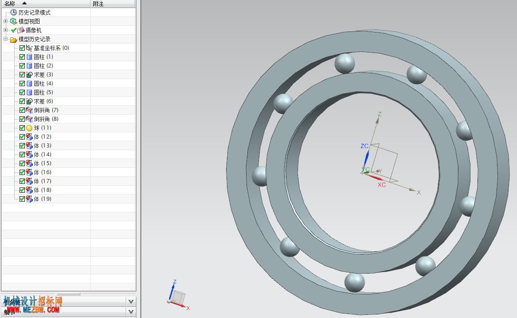Select the 圆柱 (2) feature label
Viewport: 517px width, 318px height.
(x=44, y=66)
